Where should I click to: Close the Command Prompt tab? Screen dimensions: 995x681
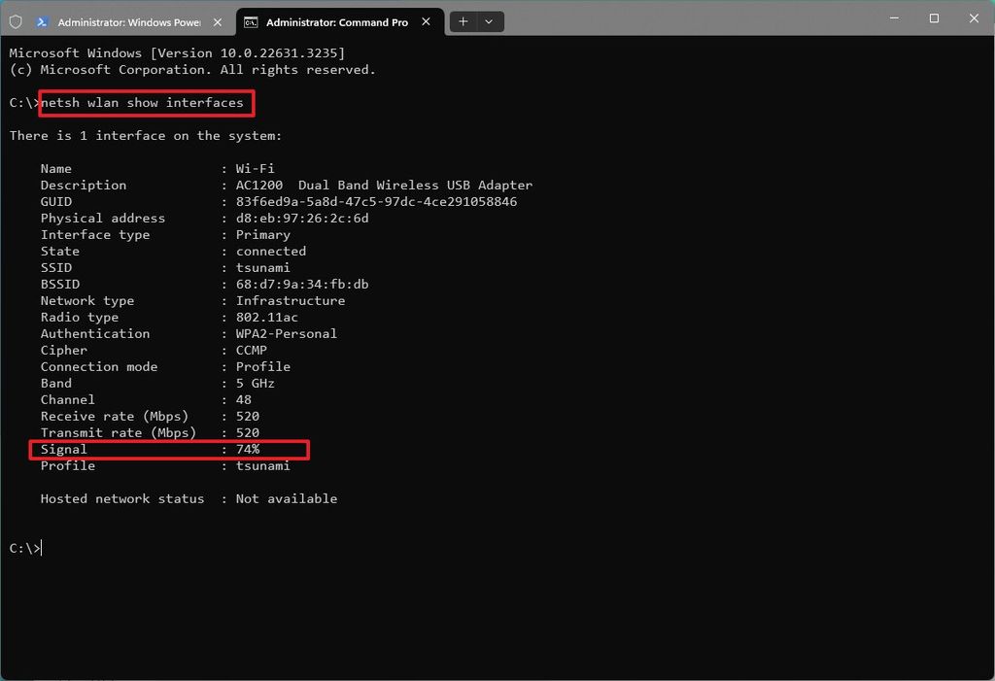click(x=425, y=20)
